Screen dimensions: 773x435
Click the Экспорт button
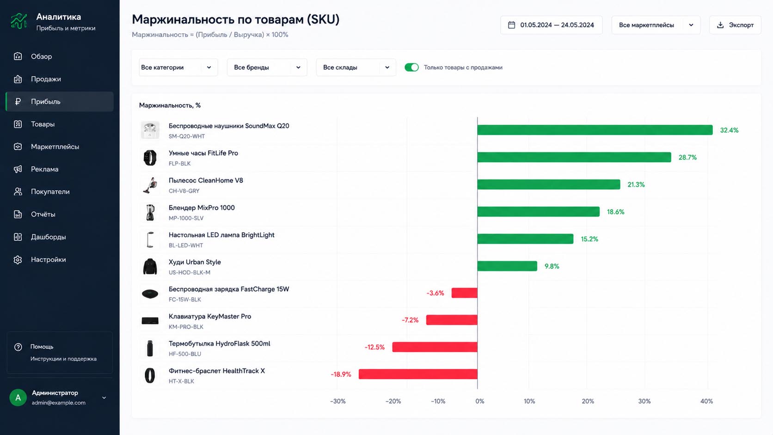735,25
